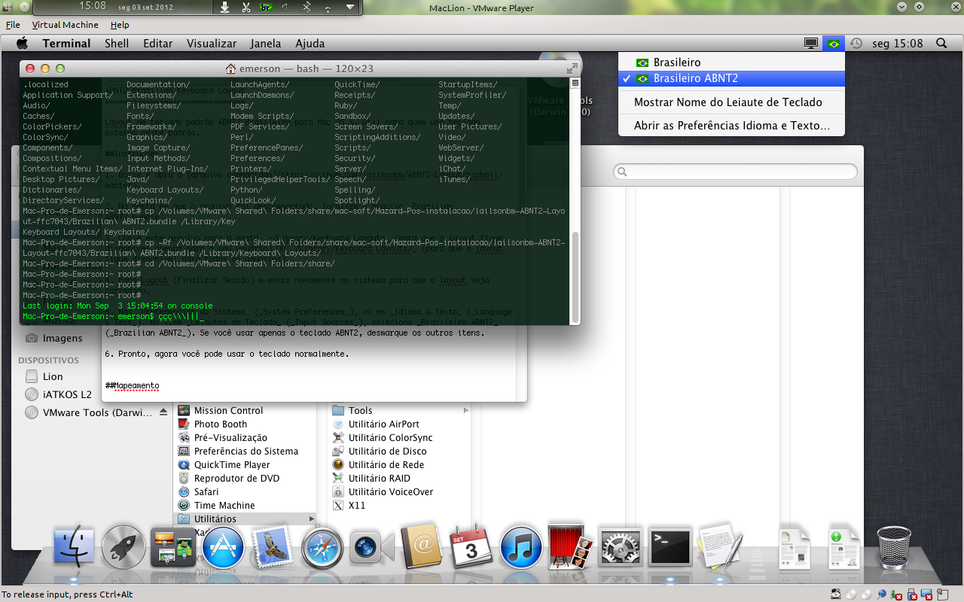Select Photo Booth in Finder list

[x=220, y=424]
